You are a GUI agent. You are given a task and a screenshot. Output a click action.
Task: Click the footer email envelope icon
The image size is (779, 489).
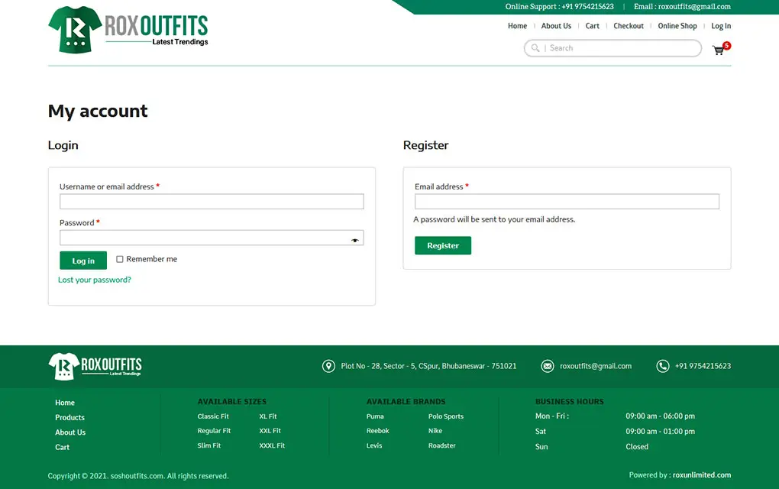[x=548, y=366]
